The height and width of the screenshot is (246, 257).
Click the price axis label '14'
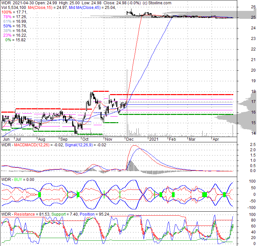(x=253, y=133)
